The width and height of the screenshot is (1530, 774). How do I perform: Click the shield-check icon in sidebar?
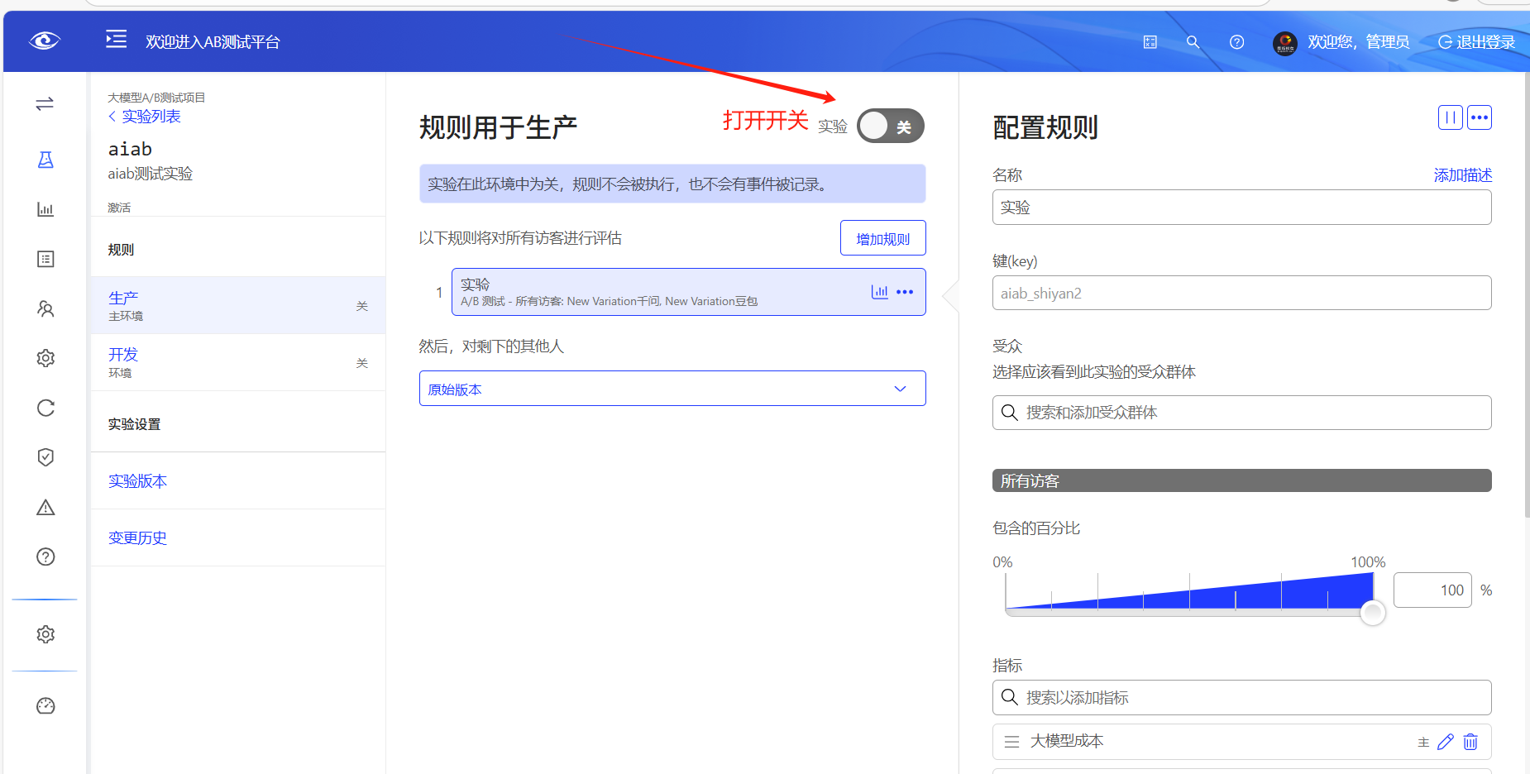point(45,456)
